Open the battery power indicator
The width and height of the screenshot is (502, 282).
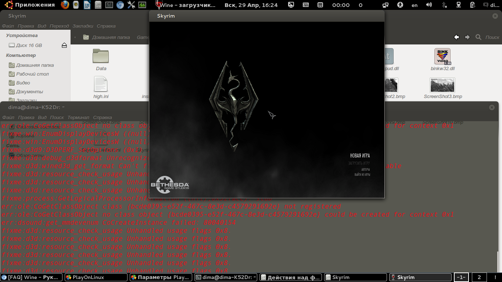[473, 5]
